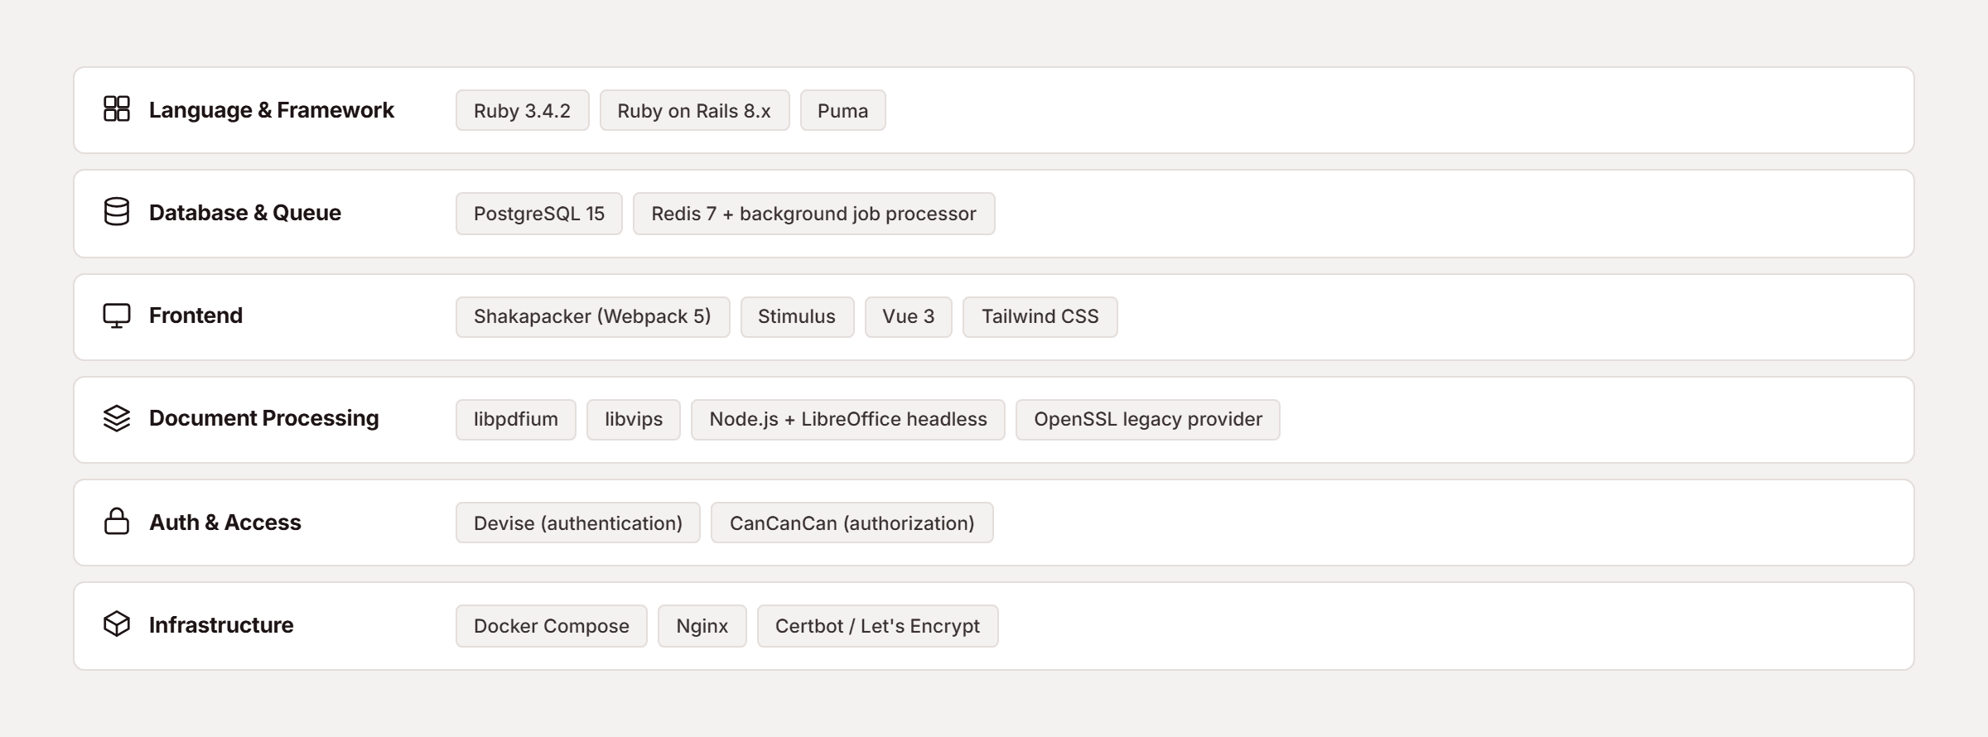This screenshot has width=1988, height=737.
Task: Click the padlock icon beside Auth & Access
Action: [x=117, y=522]
